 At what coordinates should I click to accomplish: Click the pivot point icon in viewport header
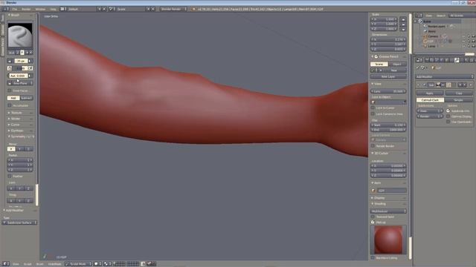(x=107, y=264)
